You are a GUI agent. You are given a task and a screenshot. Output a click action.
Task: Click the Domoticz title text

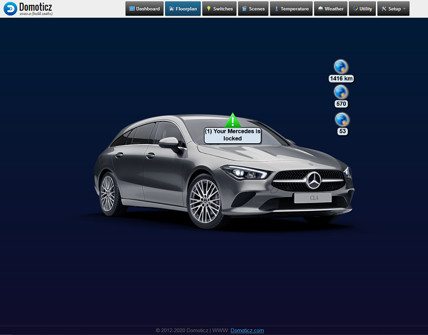[35, 7]
